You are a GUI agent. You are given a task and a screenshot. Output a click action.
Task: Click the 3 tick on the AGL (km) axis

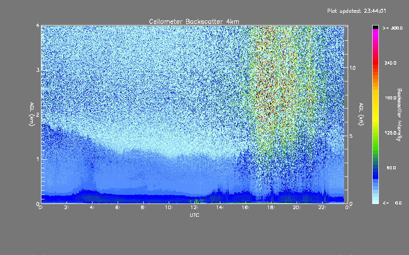[x=38, y=70]
